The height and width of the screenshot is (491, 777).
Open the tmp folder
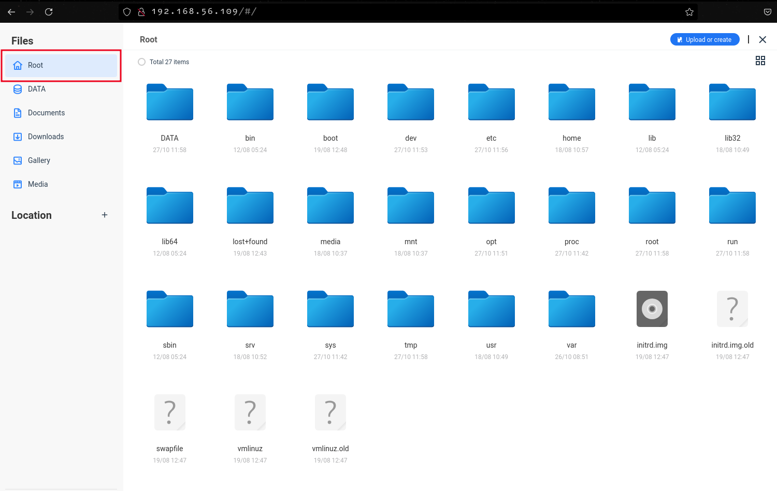[x=411, y=309]
